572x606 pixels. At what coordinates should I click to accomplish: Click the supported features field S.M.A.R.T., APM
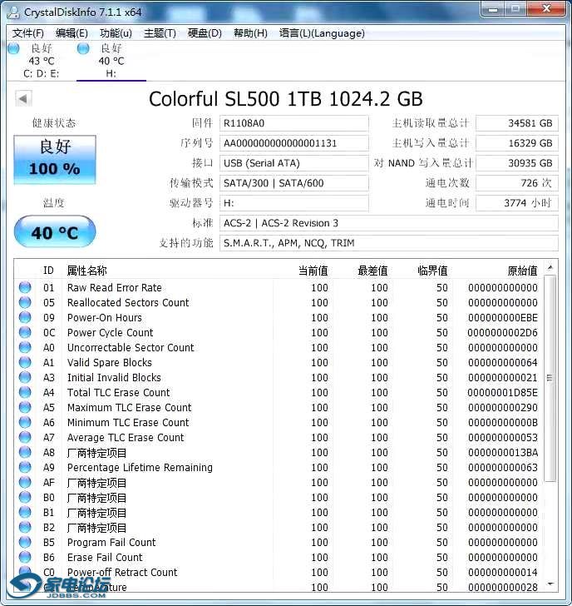pos(388,243)
